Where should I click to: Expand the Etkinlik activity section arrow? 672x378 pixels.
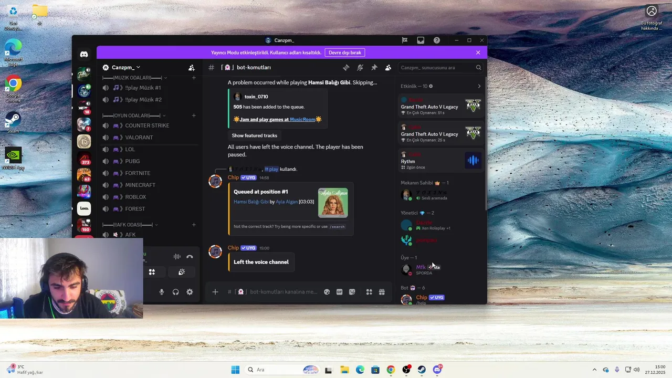[479, 86]
